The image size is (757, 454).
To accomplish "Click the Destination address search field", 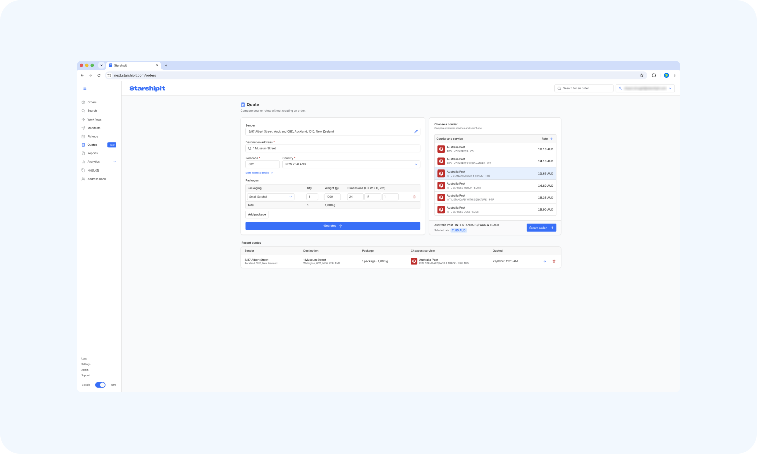I will tap(333, 148).
